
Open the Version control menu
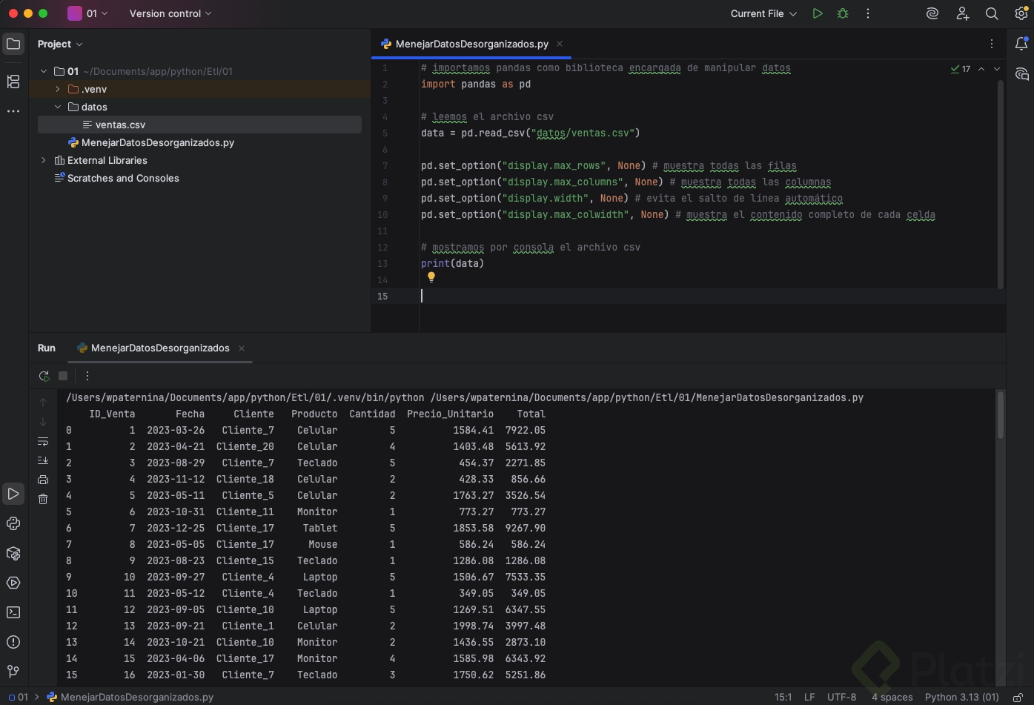(x=170, y=13)
